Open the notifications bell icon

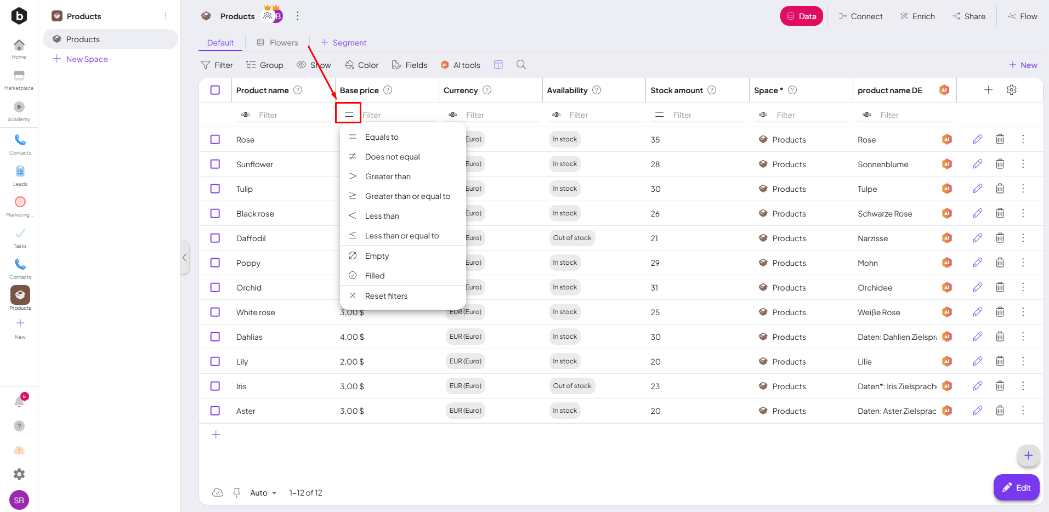19,402
